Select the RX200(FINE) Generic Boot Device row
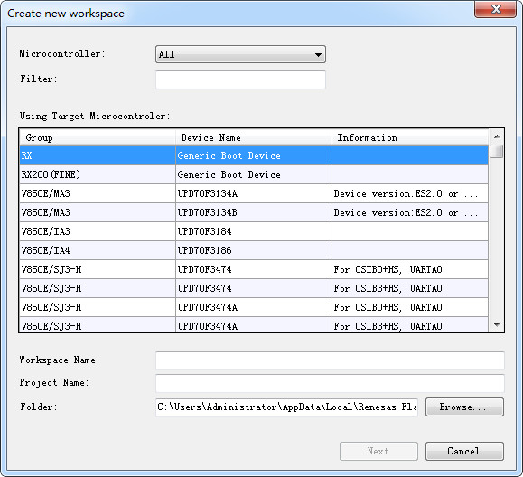The width and height of the screenshot is (523, 477). [x=254, y=174]
